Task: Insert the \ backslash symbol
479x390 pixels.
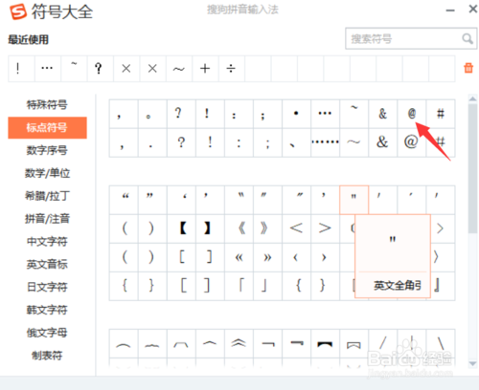Action: click(441, 343)
